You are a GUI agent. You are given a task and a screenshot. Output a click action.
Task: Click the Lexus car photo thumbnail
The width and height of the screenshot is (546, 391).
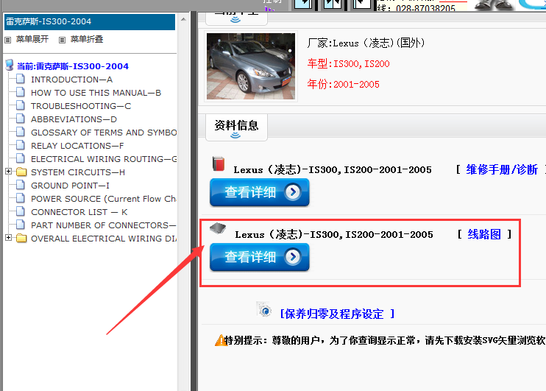click(251, 66)
